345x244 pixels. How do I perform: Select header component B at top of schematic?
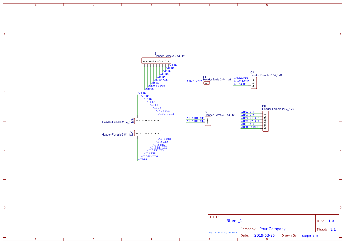(x=156, y=61)
